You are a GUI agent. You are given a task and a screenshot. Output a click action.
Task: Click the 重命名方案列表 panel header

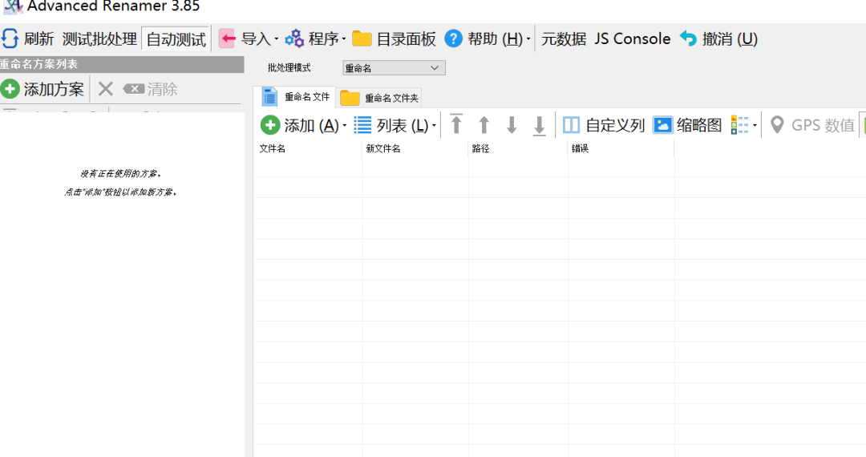[x=122, y=64]
